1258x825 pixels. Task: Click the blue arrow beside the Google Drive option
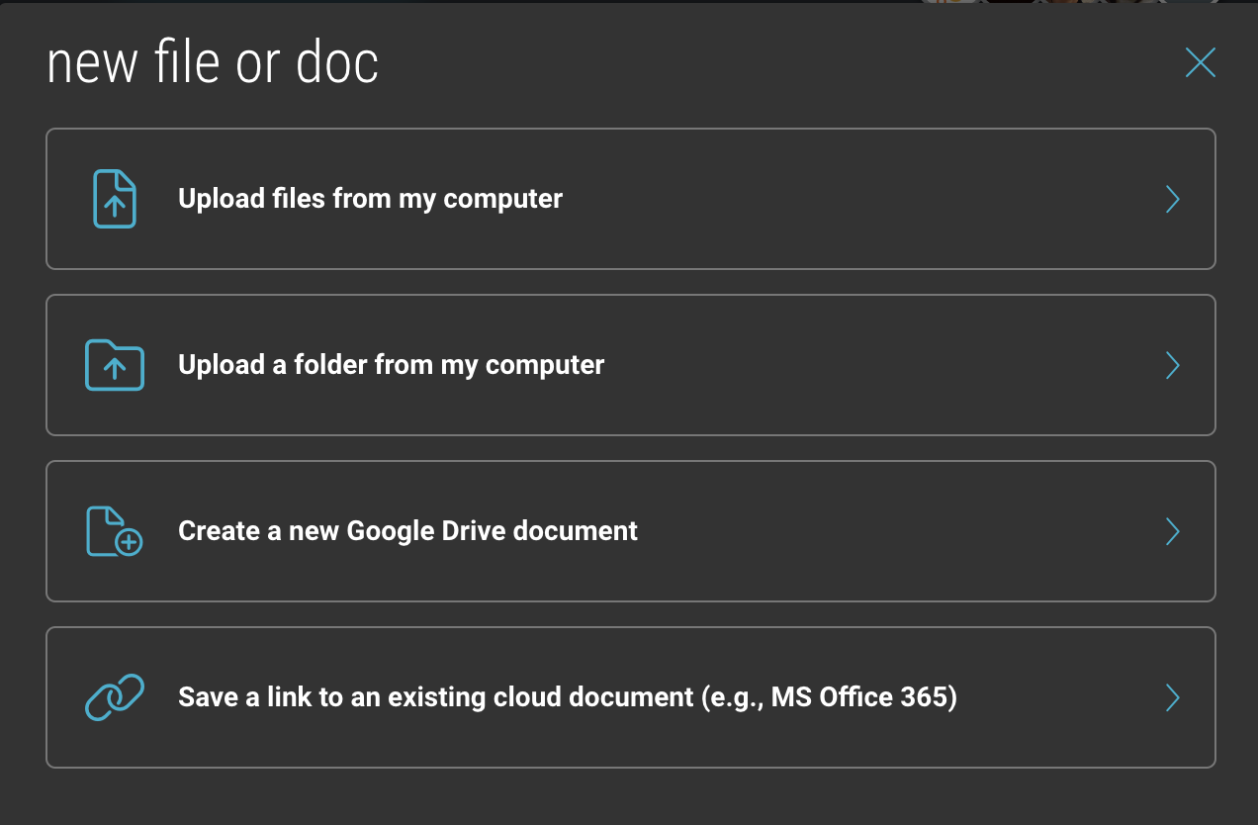pos(1173,531)
